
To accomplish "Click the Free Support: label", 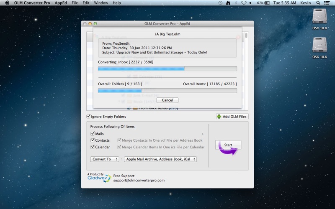I will tap(124, 176).
